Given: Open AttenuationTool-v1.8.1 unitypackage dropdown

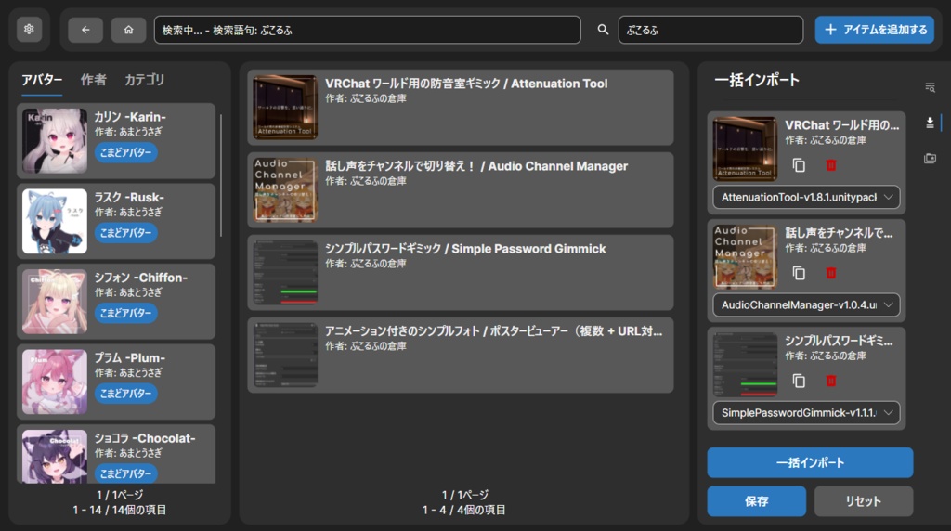Looking at the screenshot, I should click(x=806, y=197).
